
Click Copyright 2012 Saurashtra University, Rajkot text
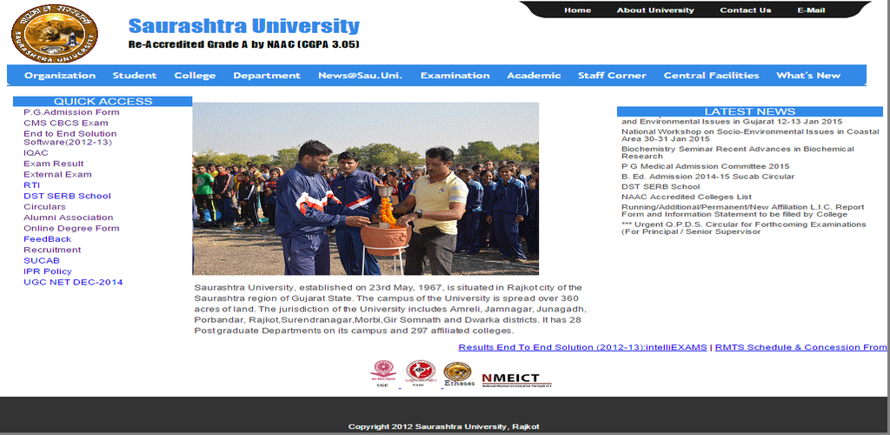[444, 426]
